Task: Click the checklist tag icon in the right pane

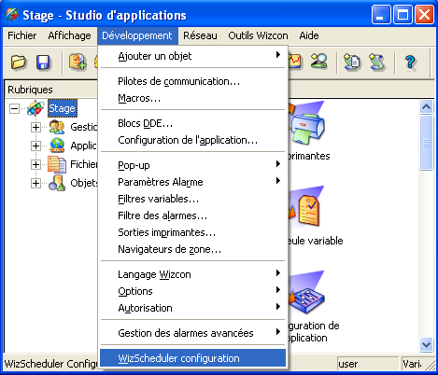Action: pos(306,208)
